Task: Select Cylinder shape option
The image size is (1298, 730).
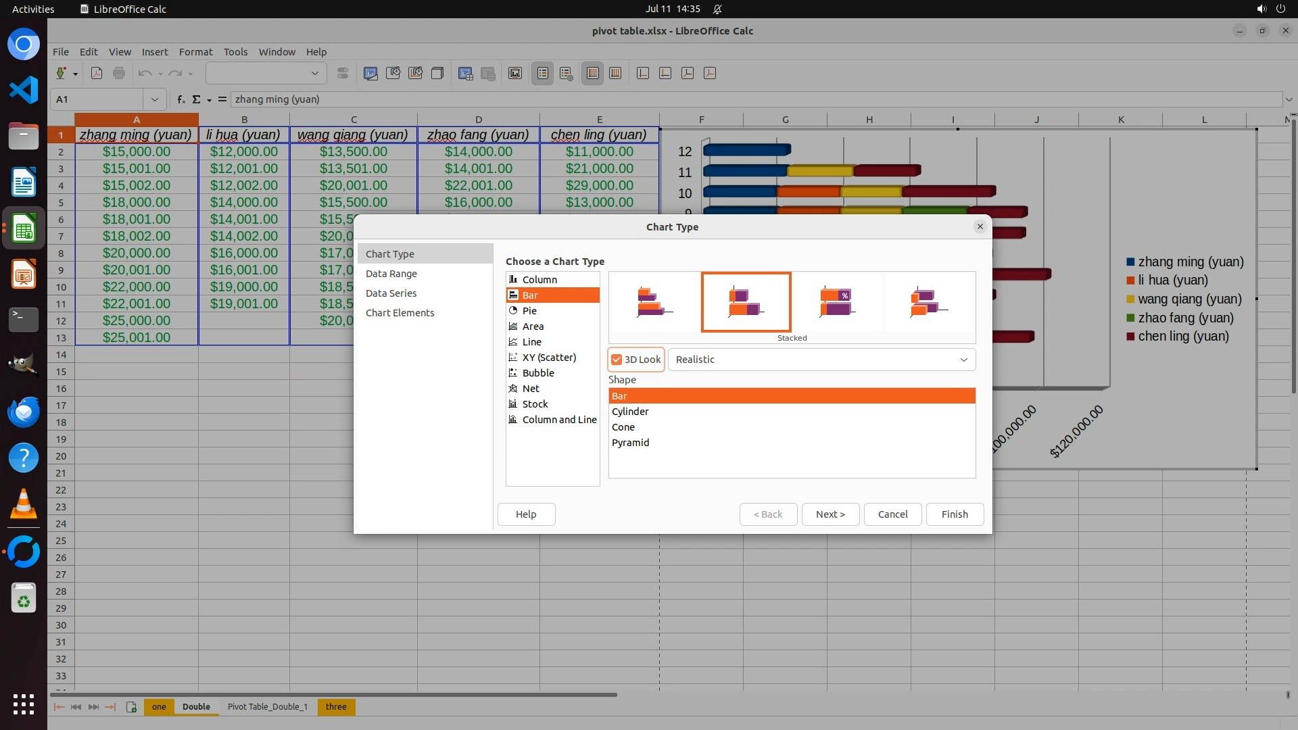Action: point(630,412)
